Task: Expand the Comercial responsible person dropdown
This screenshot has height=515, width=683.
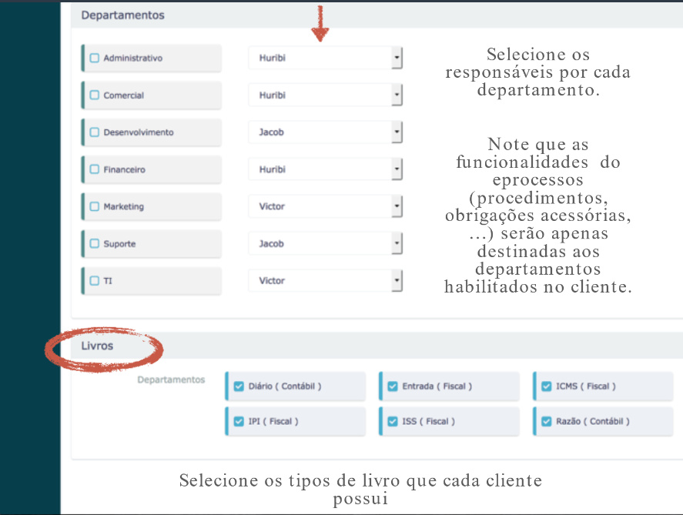Action: click(325, 95)
